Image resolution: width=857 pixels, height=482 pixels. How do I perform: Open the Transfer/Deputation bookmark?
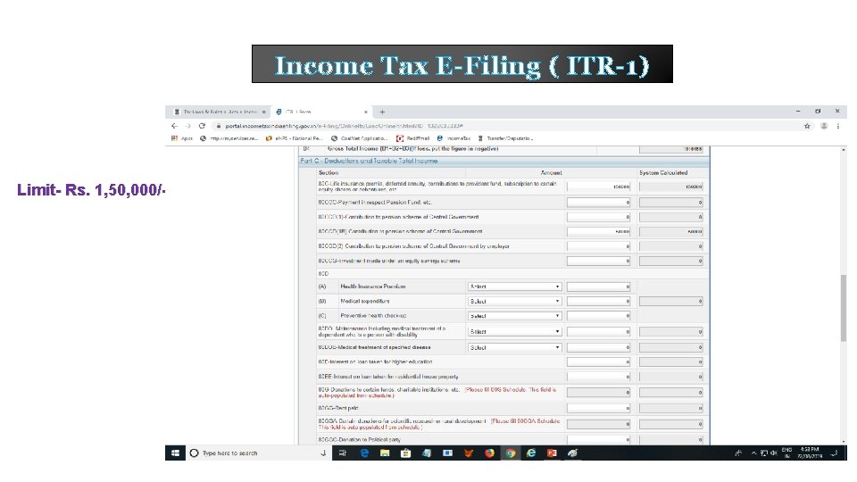[x=505, y=138]
